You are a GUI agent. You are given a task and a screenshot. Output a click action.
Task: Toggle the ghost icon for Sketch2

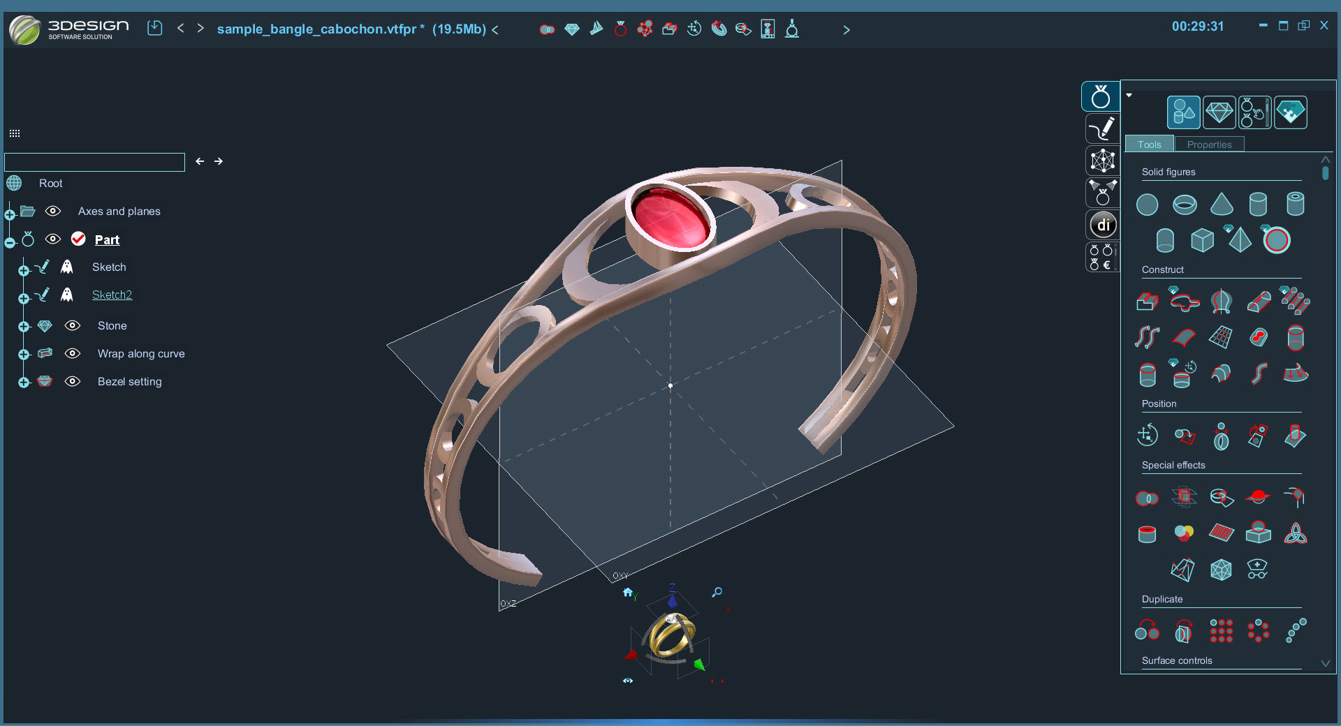tap(67, 295)
